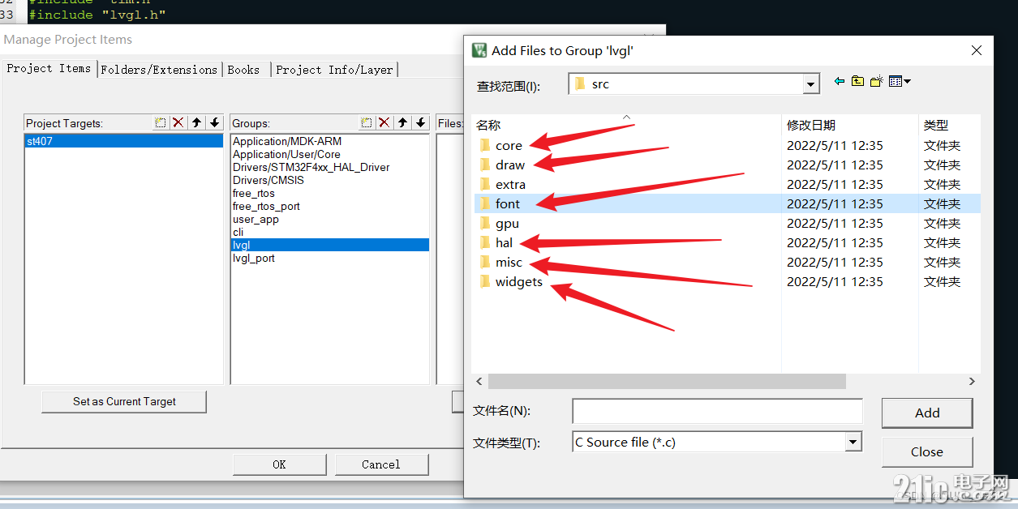
Task: Click scrollbar left arrow in file list
Action: 479,381
